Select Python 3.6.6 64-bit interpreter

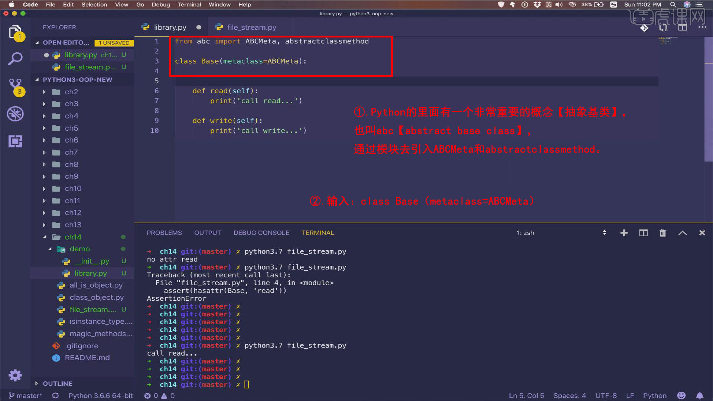100,395
